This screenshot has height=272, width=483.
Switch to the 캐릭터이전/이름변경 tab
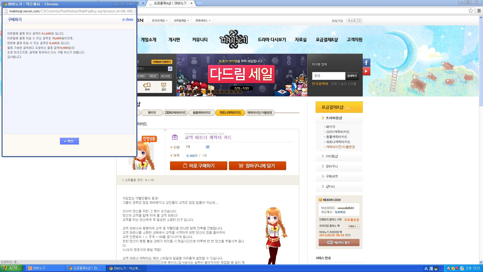[x=260, y=113]
